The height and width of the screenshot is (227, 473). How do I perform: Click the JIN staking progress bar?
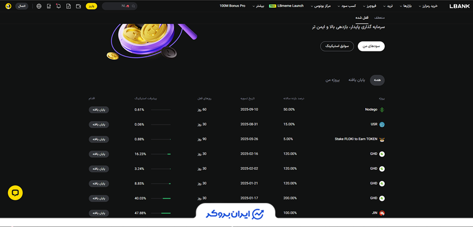pos(160,213)
